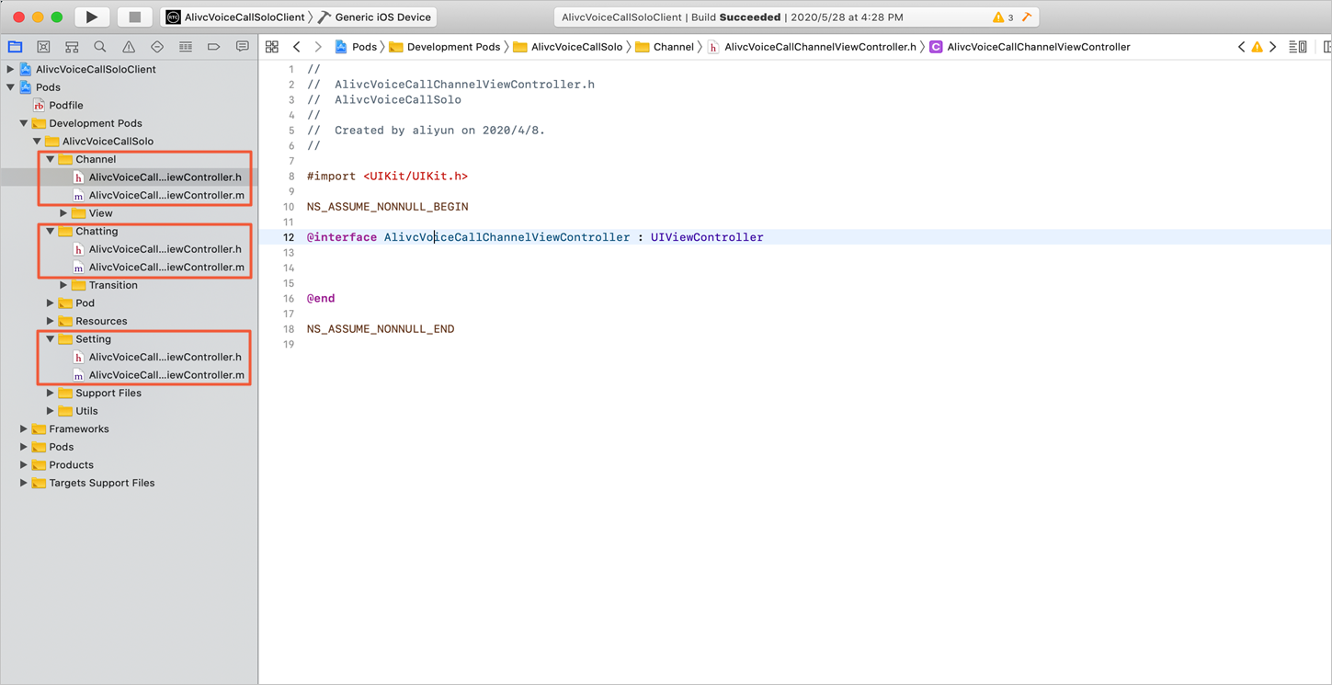
Task: Open the Source Control navigator
Action: pyautogui.click(x=43, y=47)
